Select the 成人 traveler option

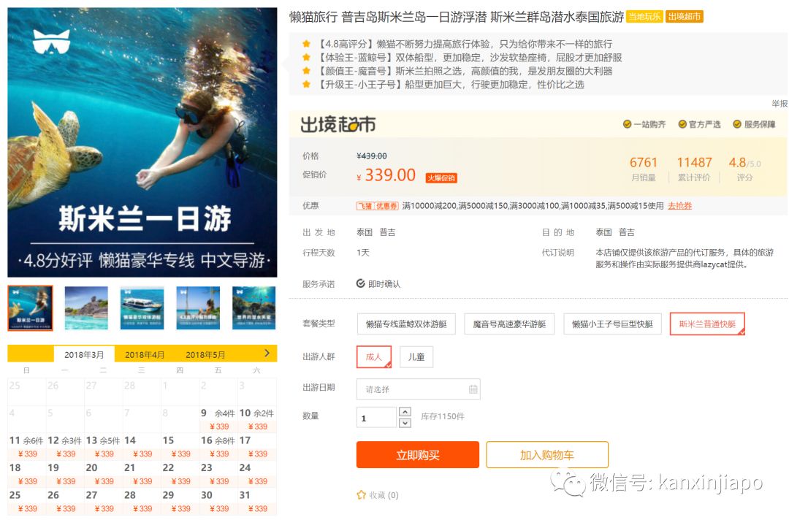point(374,356)
